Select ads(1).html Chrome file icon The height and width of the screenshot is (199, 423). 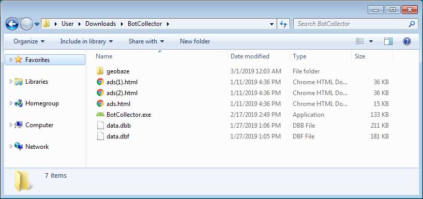pyautogui.click(x=100, y=82)
